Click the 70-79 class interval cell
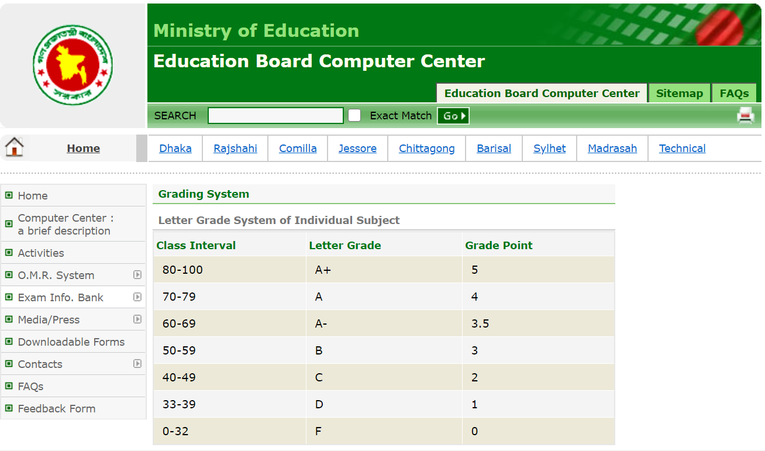The image size is (765, 451). (229, 297)
